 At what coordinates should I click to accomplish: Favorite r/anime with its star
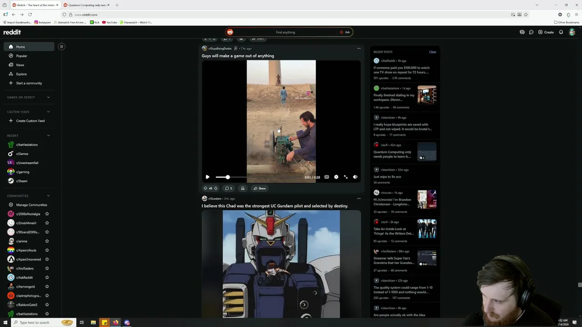(47, 241)
